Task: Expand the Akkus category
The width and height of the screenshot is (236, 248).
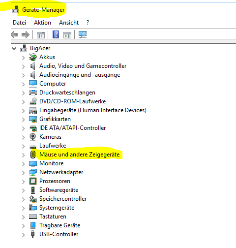Action: coord(24,58)
